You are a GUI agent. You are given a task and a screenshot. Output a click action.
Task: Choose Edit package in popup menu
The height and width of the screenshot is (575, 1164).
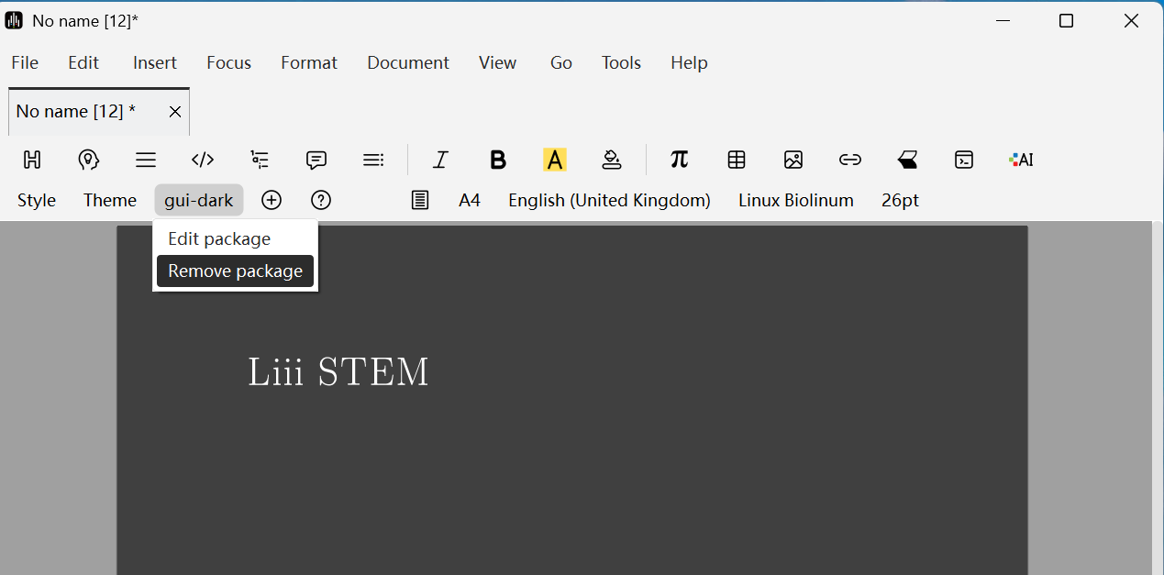click(x=219, y=238)
